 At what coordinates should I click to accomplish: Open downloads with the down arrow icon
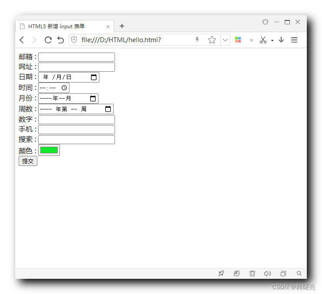pyautogui.click(x=281, y=40)
